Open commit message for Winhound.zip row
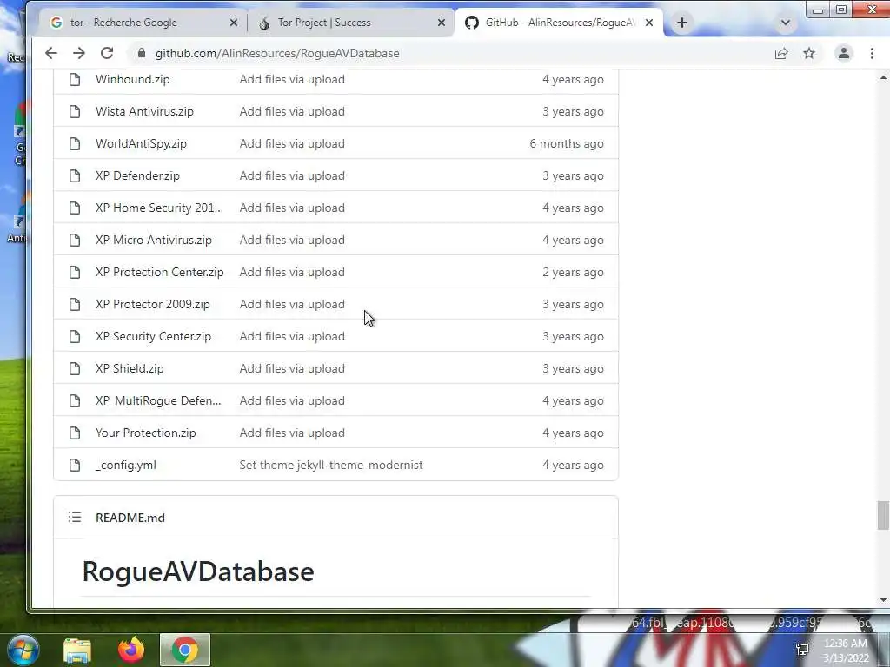The width and height of the screenshot is (890, 667). 292,79
